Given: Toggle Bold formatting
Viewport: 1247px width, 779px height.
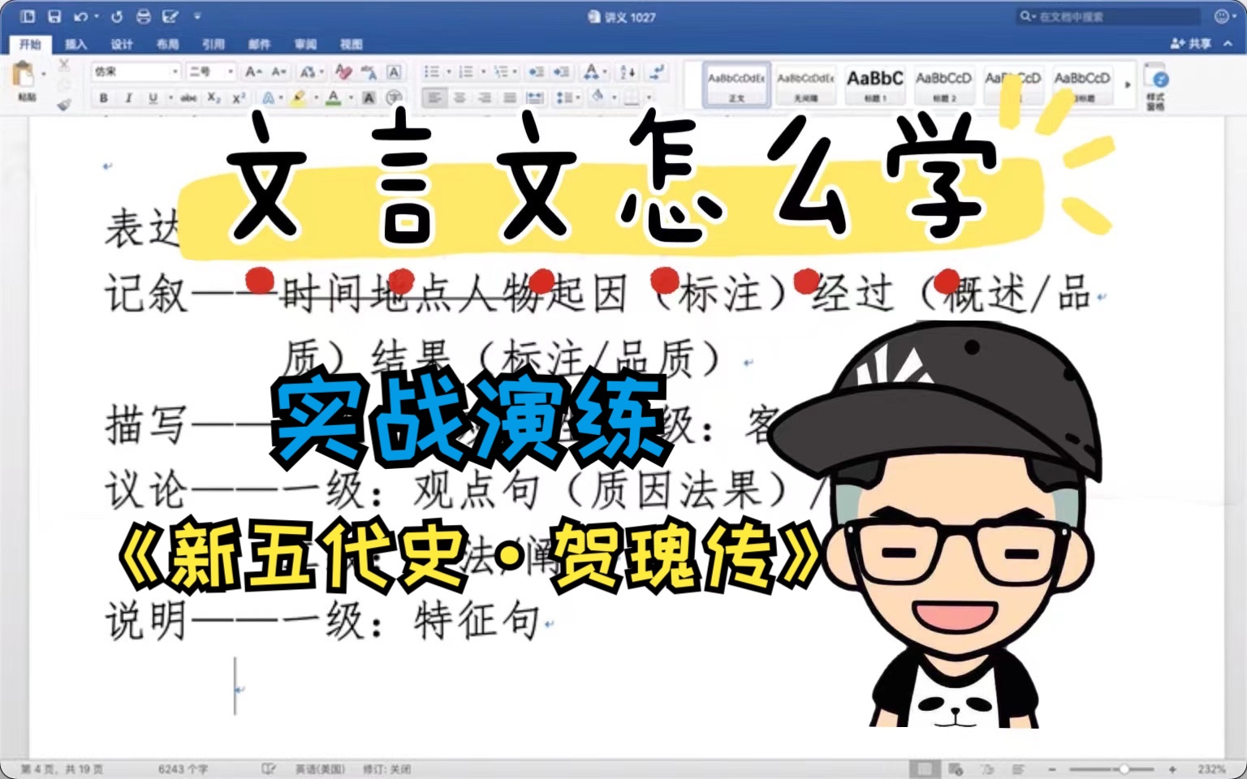Looking at the screenshot, I should pos(103,97).
